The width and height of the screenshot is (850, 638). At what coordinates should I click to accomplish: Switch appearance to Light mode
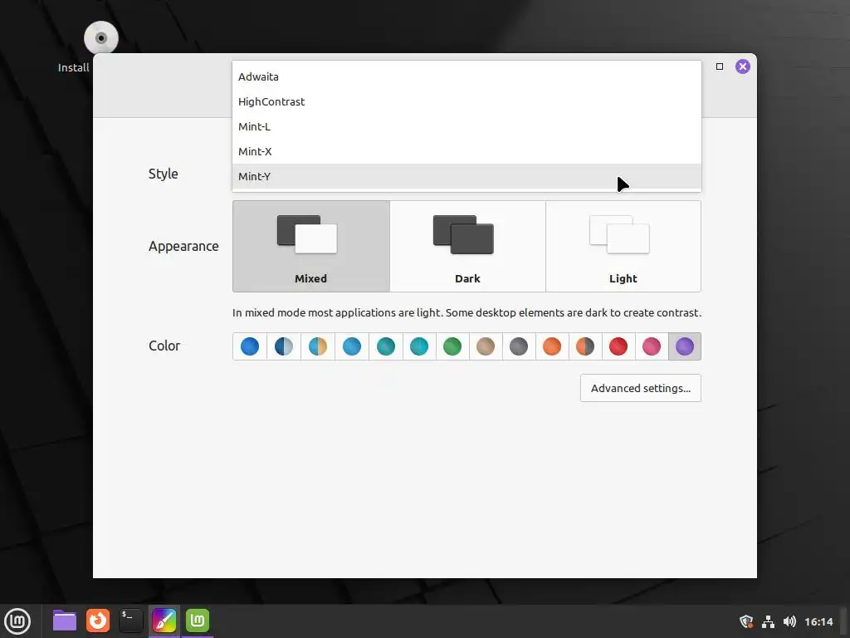pyautogui.click(x=623, y=246)
